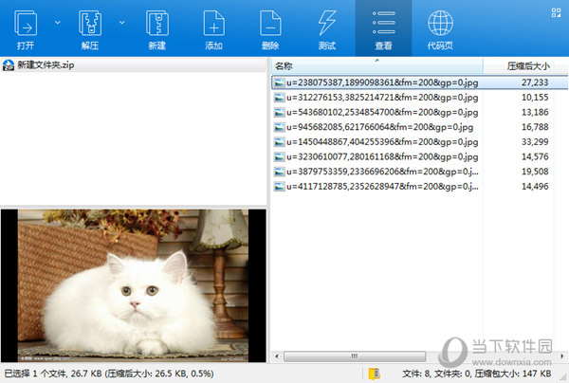Click the compressed size value 27,233
The height and width of the screenshot is (383, 569).
click(535, 82)
